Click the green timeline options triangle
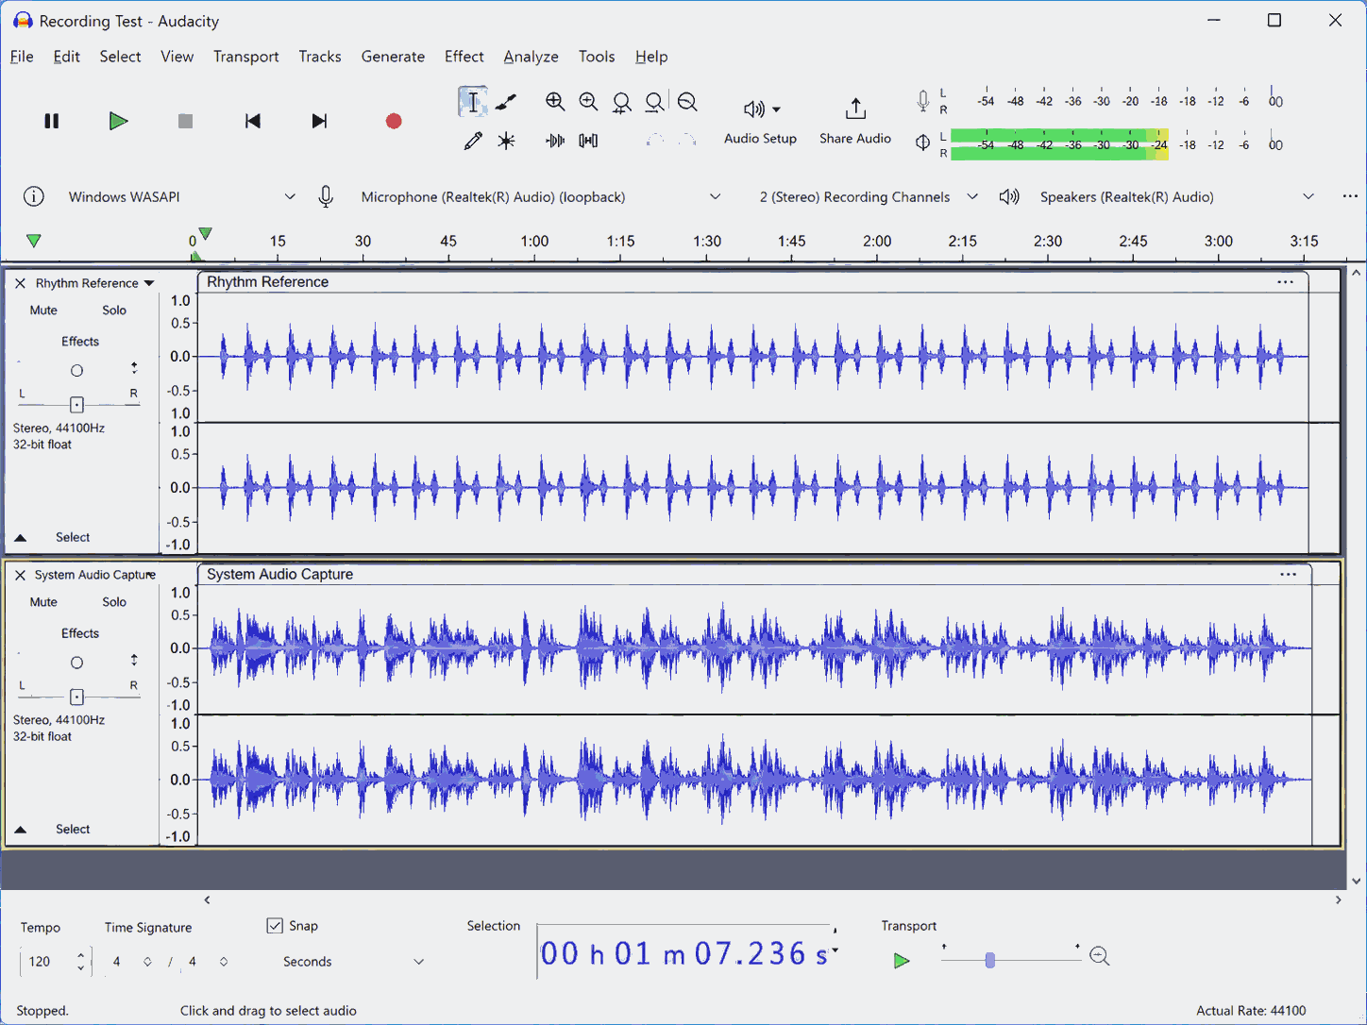 (x=34, y=241)
